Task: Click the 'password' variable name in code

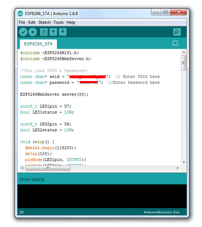Action: click(59, 83)
